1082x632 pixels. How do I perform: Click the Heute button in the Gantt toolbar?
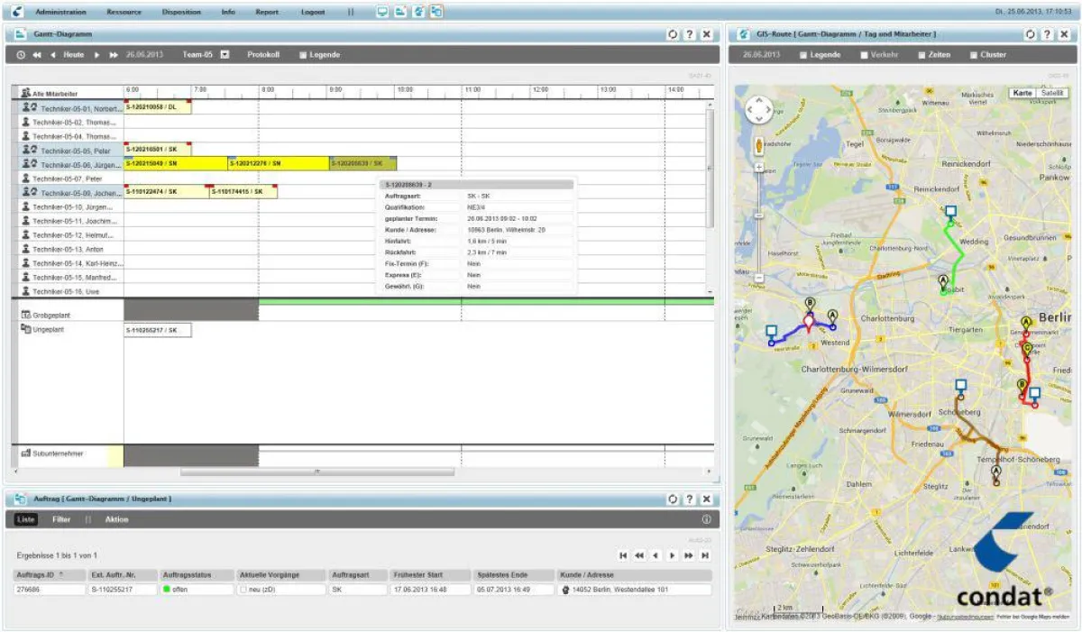72,54
